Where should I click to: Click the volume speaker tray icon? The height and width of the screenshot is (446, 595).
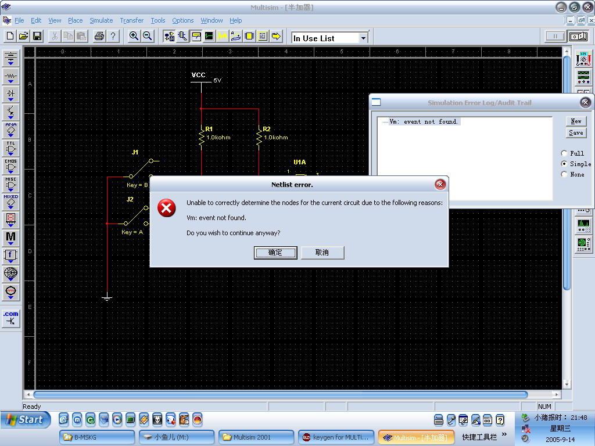click(x=525, y=439)
